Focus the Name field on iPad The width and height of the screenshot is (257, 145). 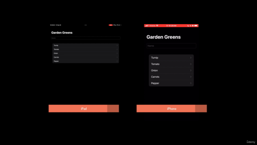(x=86, y=38)
